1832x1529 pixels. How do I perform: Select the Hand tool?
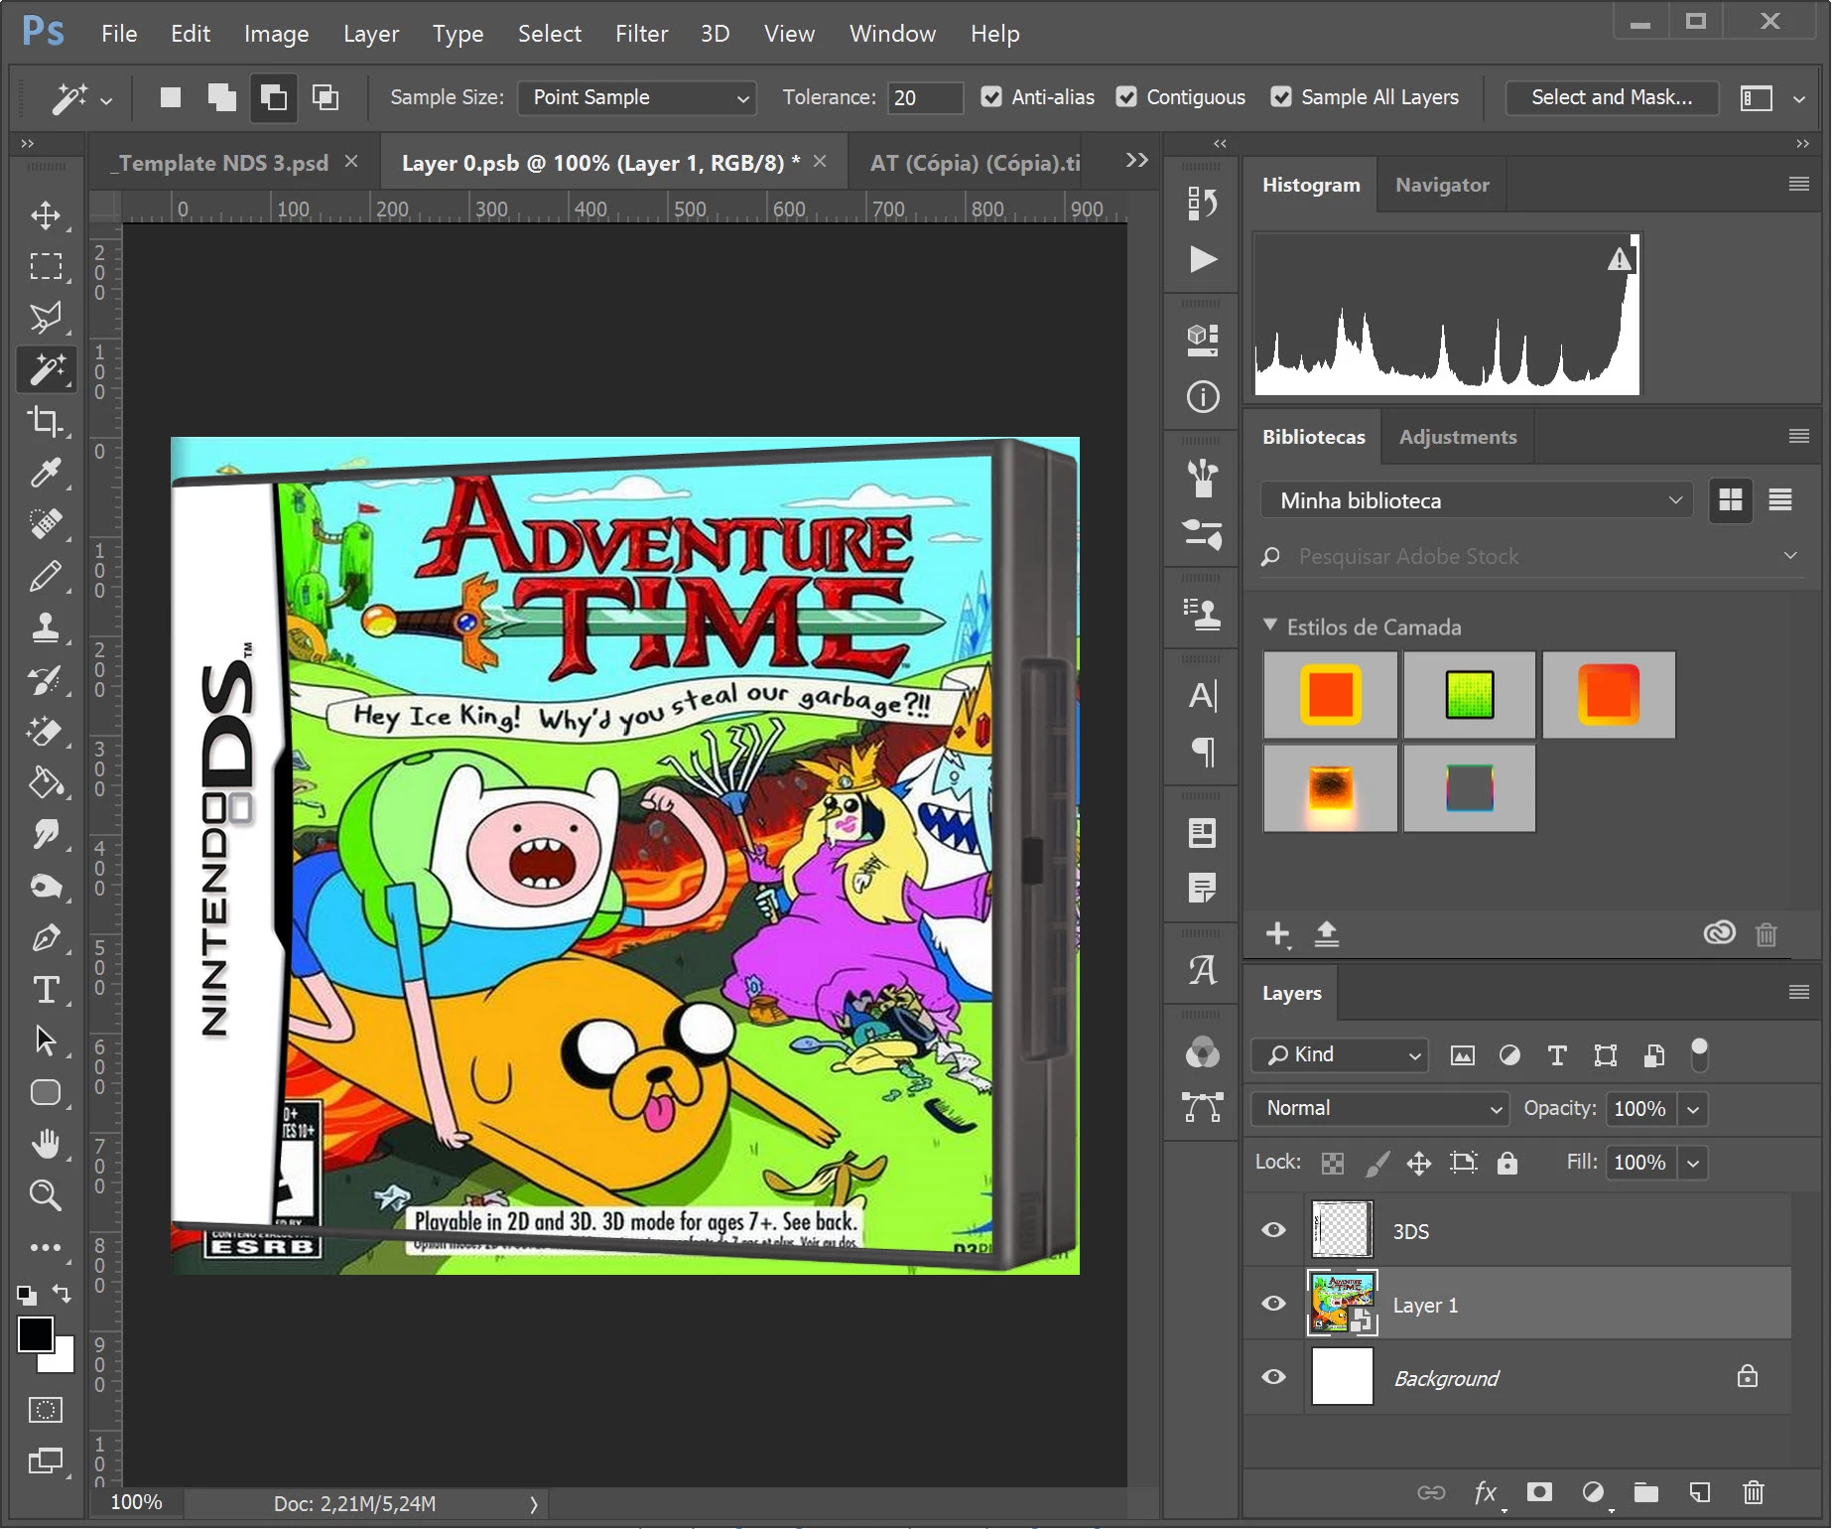pyautogui.click(x=45, y=1144)
